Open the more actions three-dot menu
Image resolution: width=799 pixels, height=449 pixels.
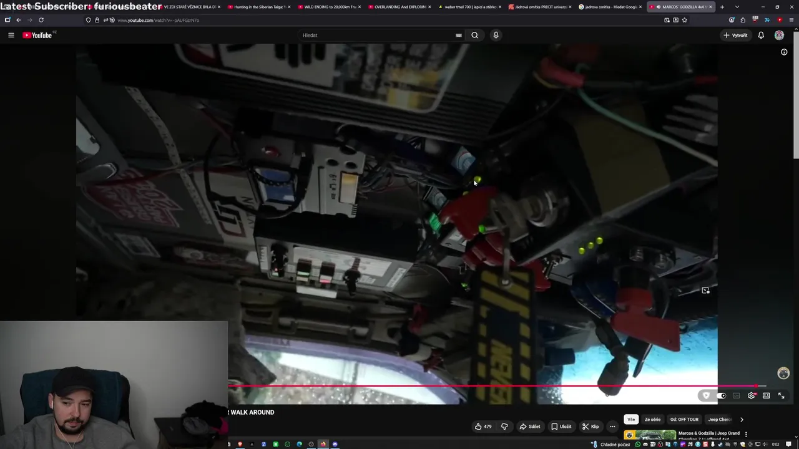612,427
